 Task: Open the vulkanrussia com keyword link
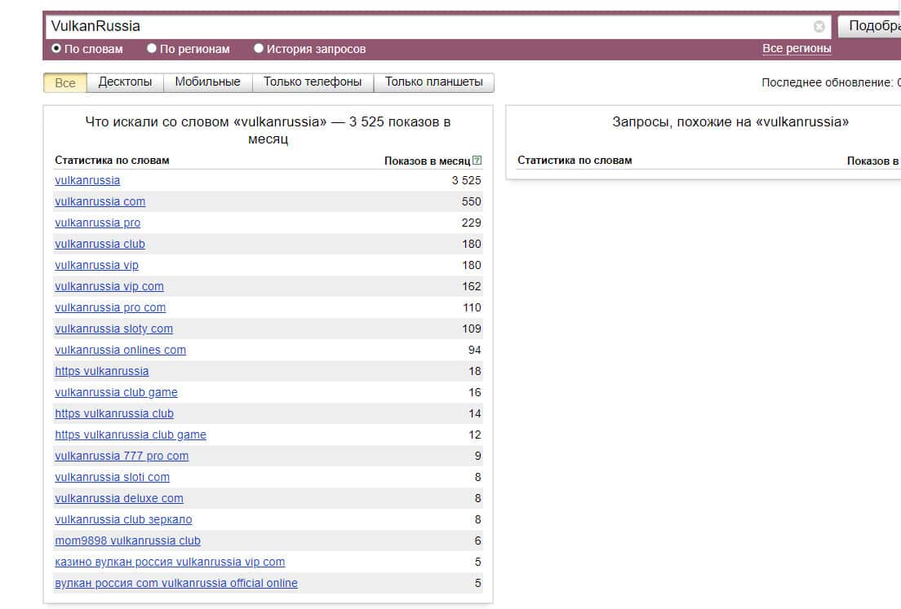click(100, 201)
